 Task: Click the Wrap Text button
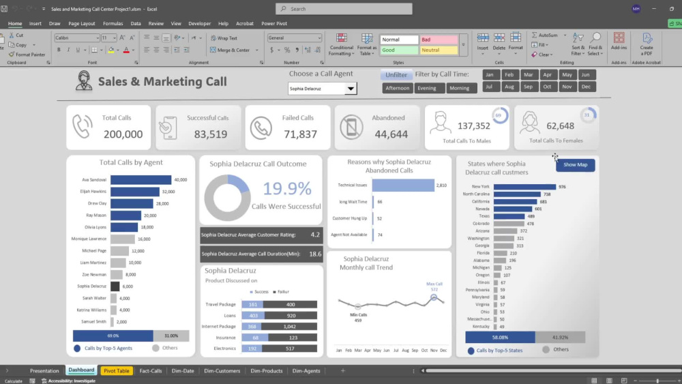click(x=224, y=38)
